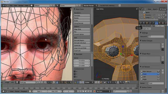Click the Extrude Individual button
Viewport: 168px width, 94px height.
82,43
